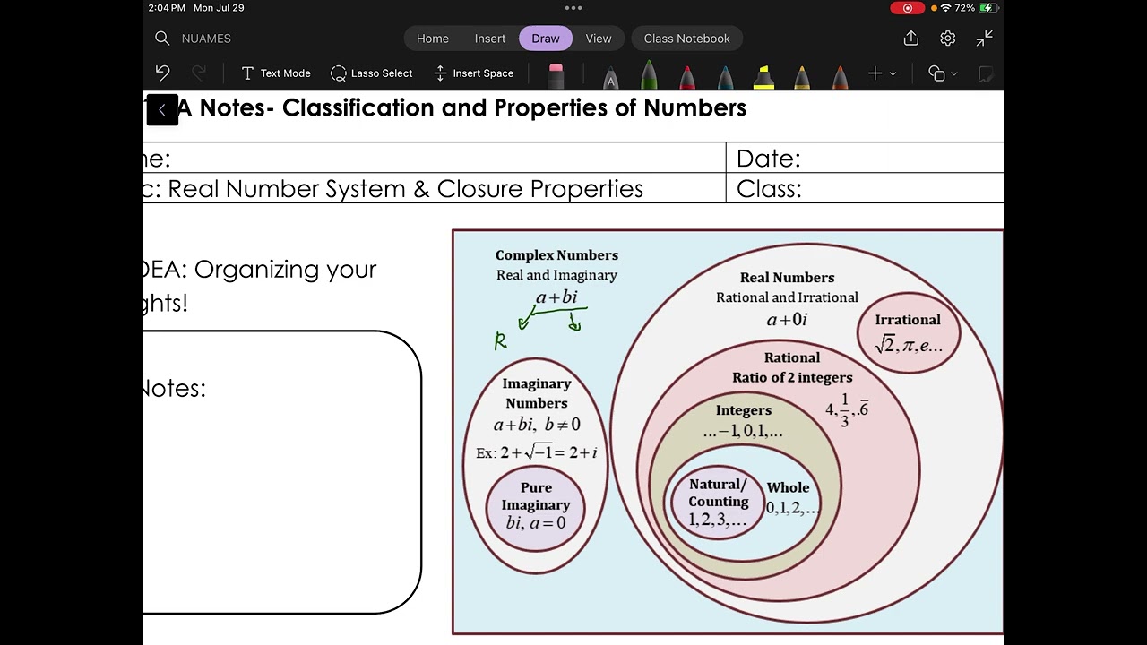The image size is (1147, 645).
Task: Click the 'Integers' label
Action: 744,410
